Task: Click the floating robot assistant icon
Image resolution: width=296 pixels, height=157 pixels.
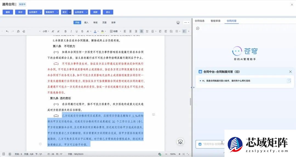Action: click(180, 141)
